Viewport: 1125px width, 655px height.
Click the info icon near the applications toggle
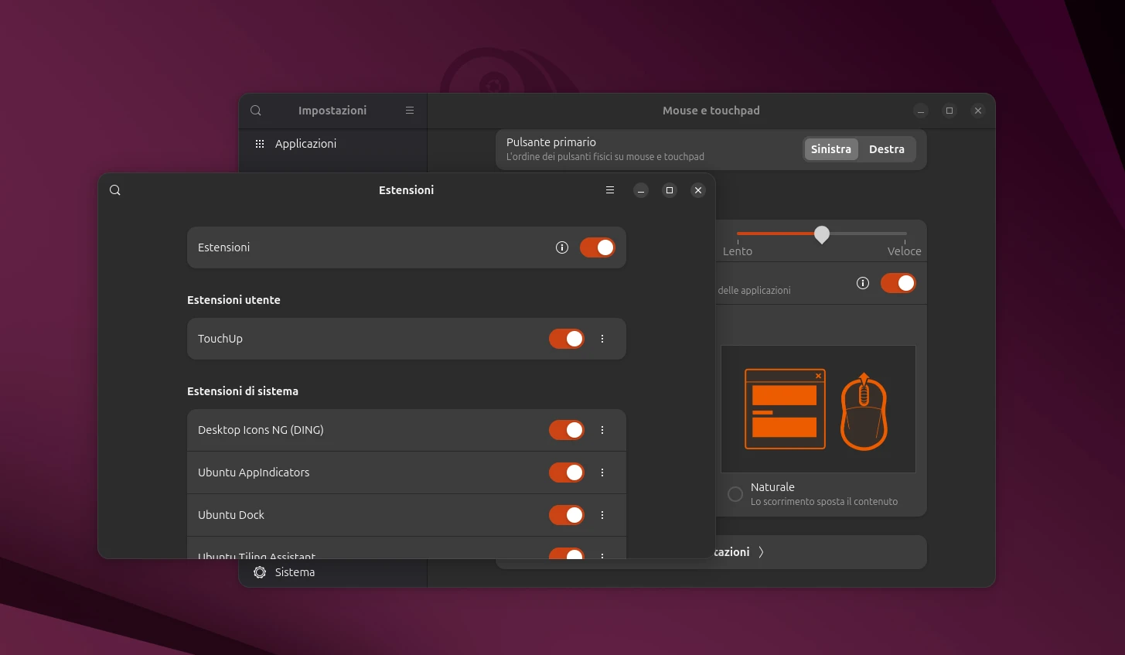pos(862,283)
